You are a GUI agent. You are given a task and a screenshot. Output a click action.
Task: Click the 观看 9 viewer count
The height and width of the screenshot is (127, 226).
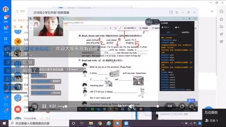pos(212,120)
